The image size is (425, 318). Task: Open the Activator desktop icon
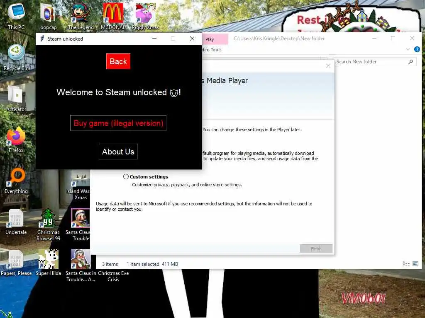point(16,99)
